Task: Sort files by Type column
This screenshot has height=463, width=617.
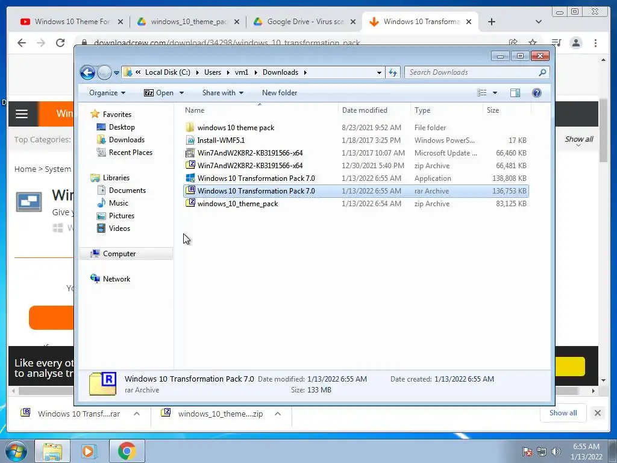Action: click(x=446, y=110)
